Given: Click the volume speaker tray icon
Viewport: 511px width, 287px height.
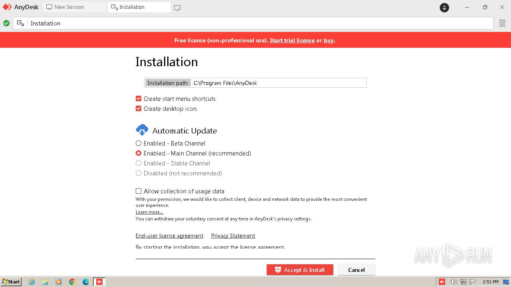Looking at the screenshot, I should [454, 282].
